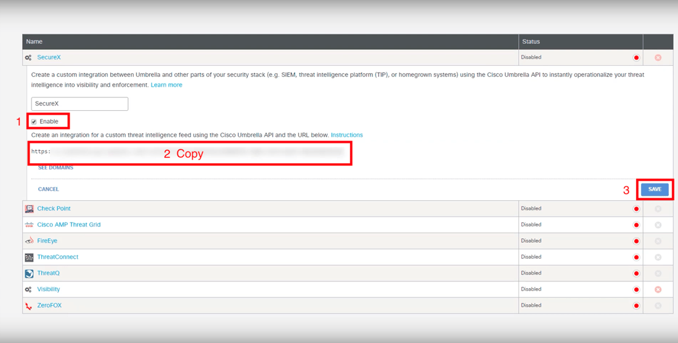Delete the SecureX integration via X icon
The height and width of the screenshot is (343, 678).
[658, 57]
